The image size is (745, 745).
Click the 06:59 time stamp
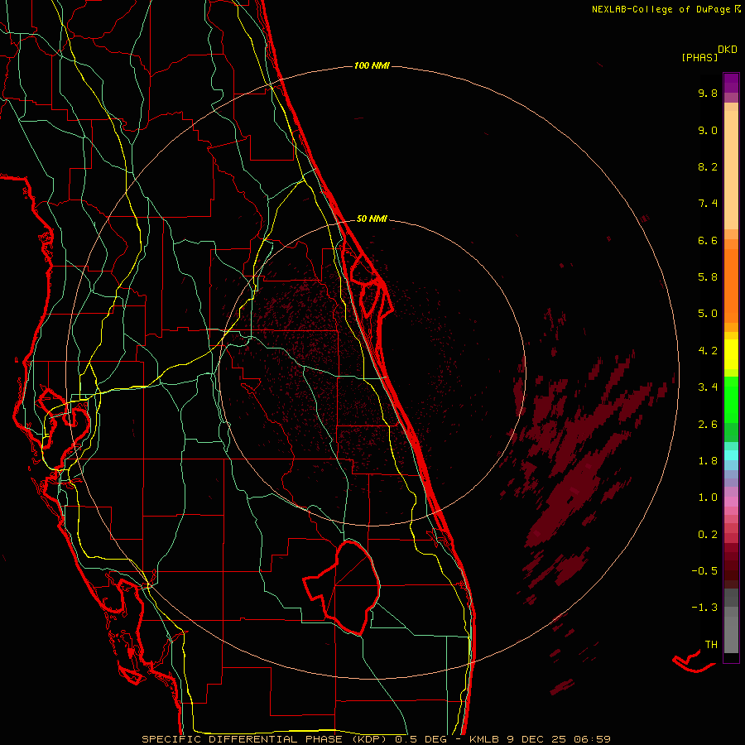click(592, 739)
